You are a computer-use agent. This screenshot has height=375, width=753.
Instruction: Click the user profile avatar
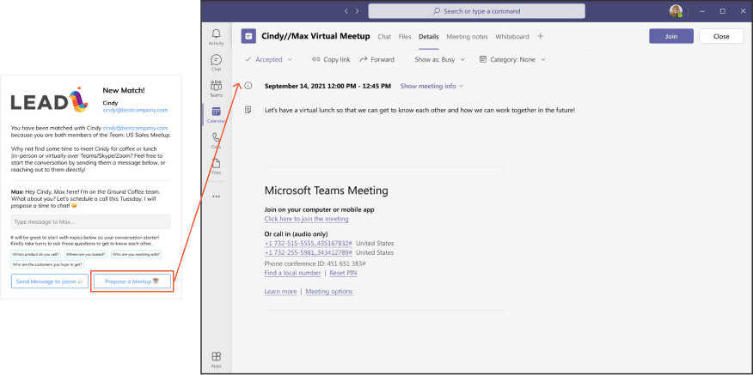676,11
